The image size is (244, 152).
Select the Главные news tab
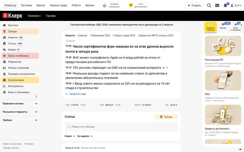pos(82,35)
